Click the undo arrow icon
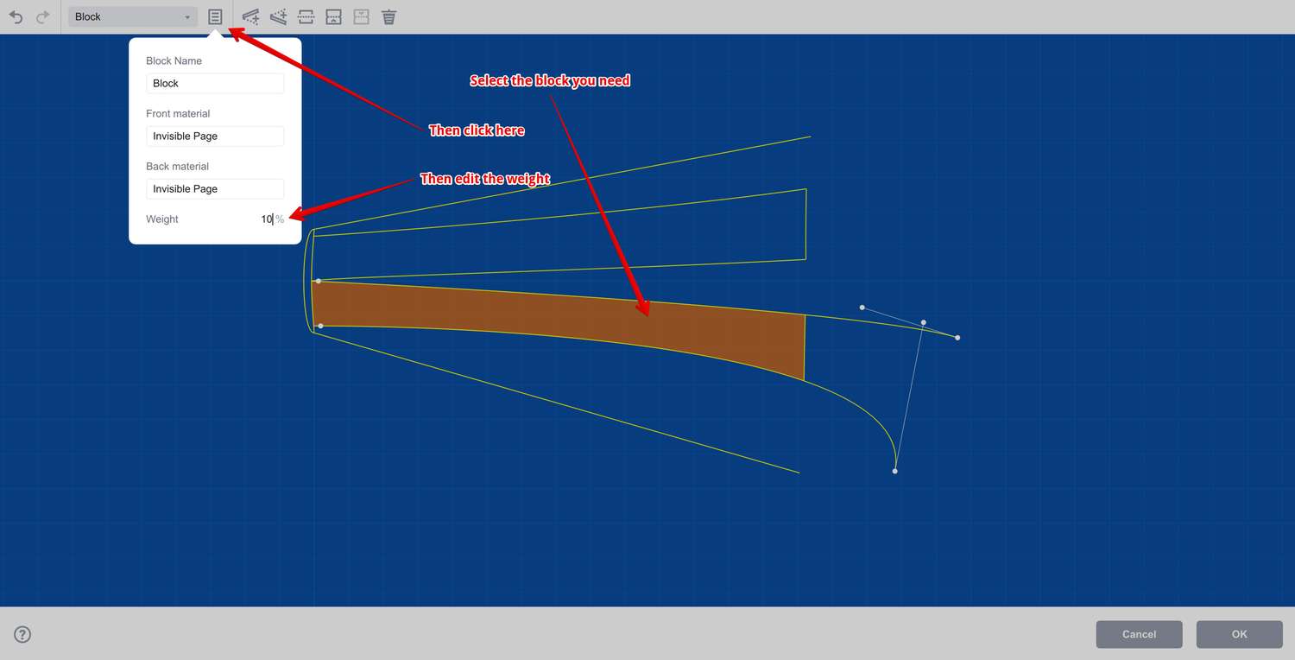The height and width of the screenshot is (660, 1295). tap(16, 16)
